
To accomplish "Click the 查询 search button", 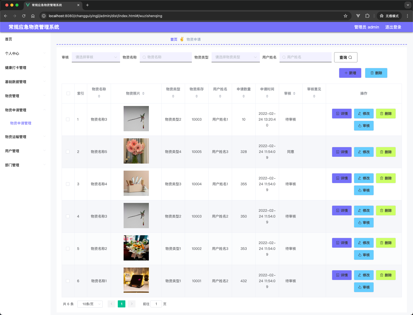I will click(346, 57).
